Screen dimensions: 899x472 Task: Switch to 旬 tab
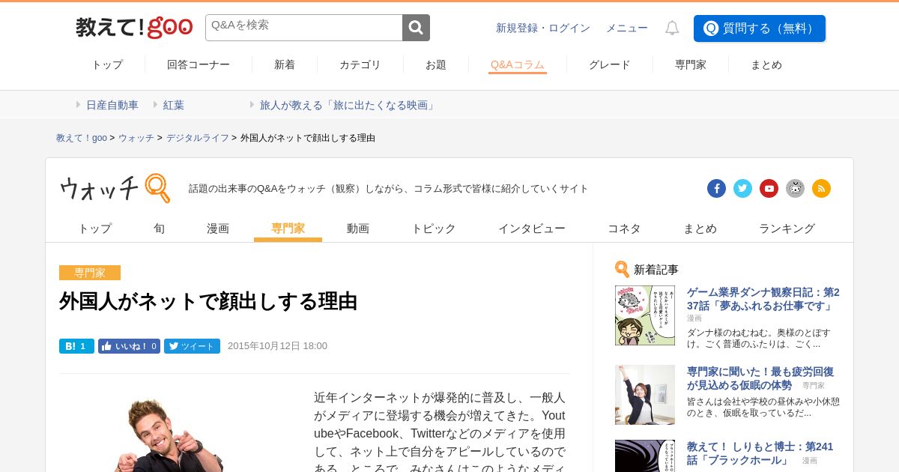(x=160, y=229)
